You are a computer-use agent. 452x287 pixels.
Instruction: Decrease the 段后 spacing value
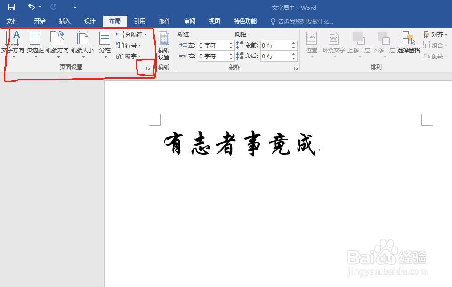click(x=293, y=58)
